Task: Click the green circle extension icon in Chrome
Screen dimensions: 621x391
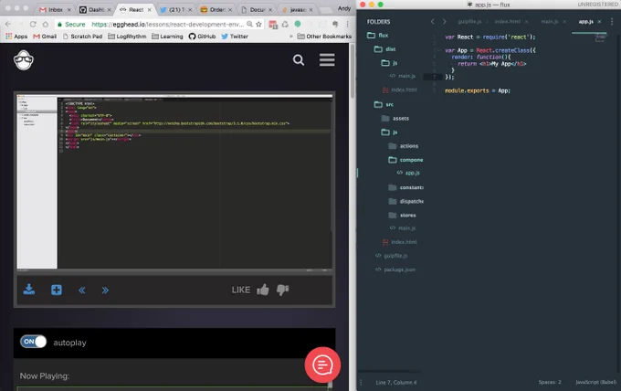Action: pos(298,24)
